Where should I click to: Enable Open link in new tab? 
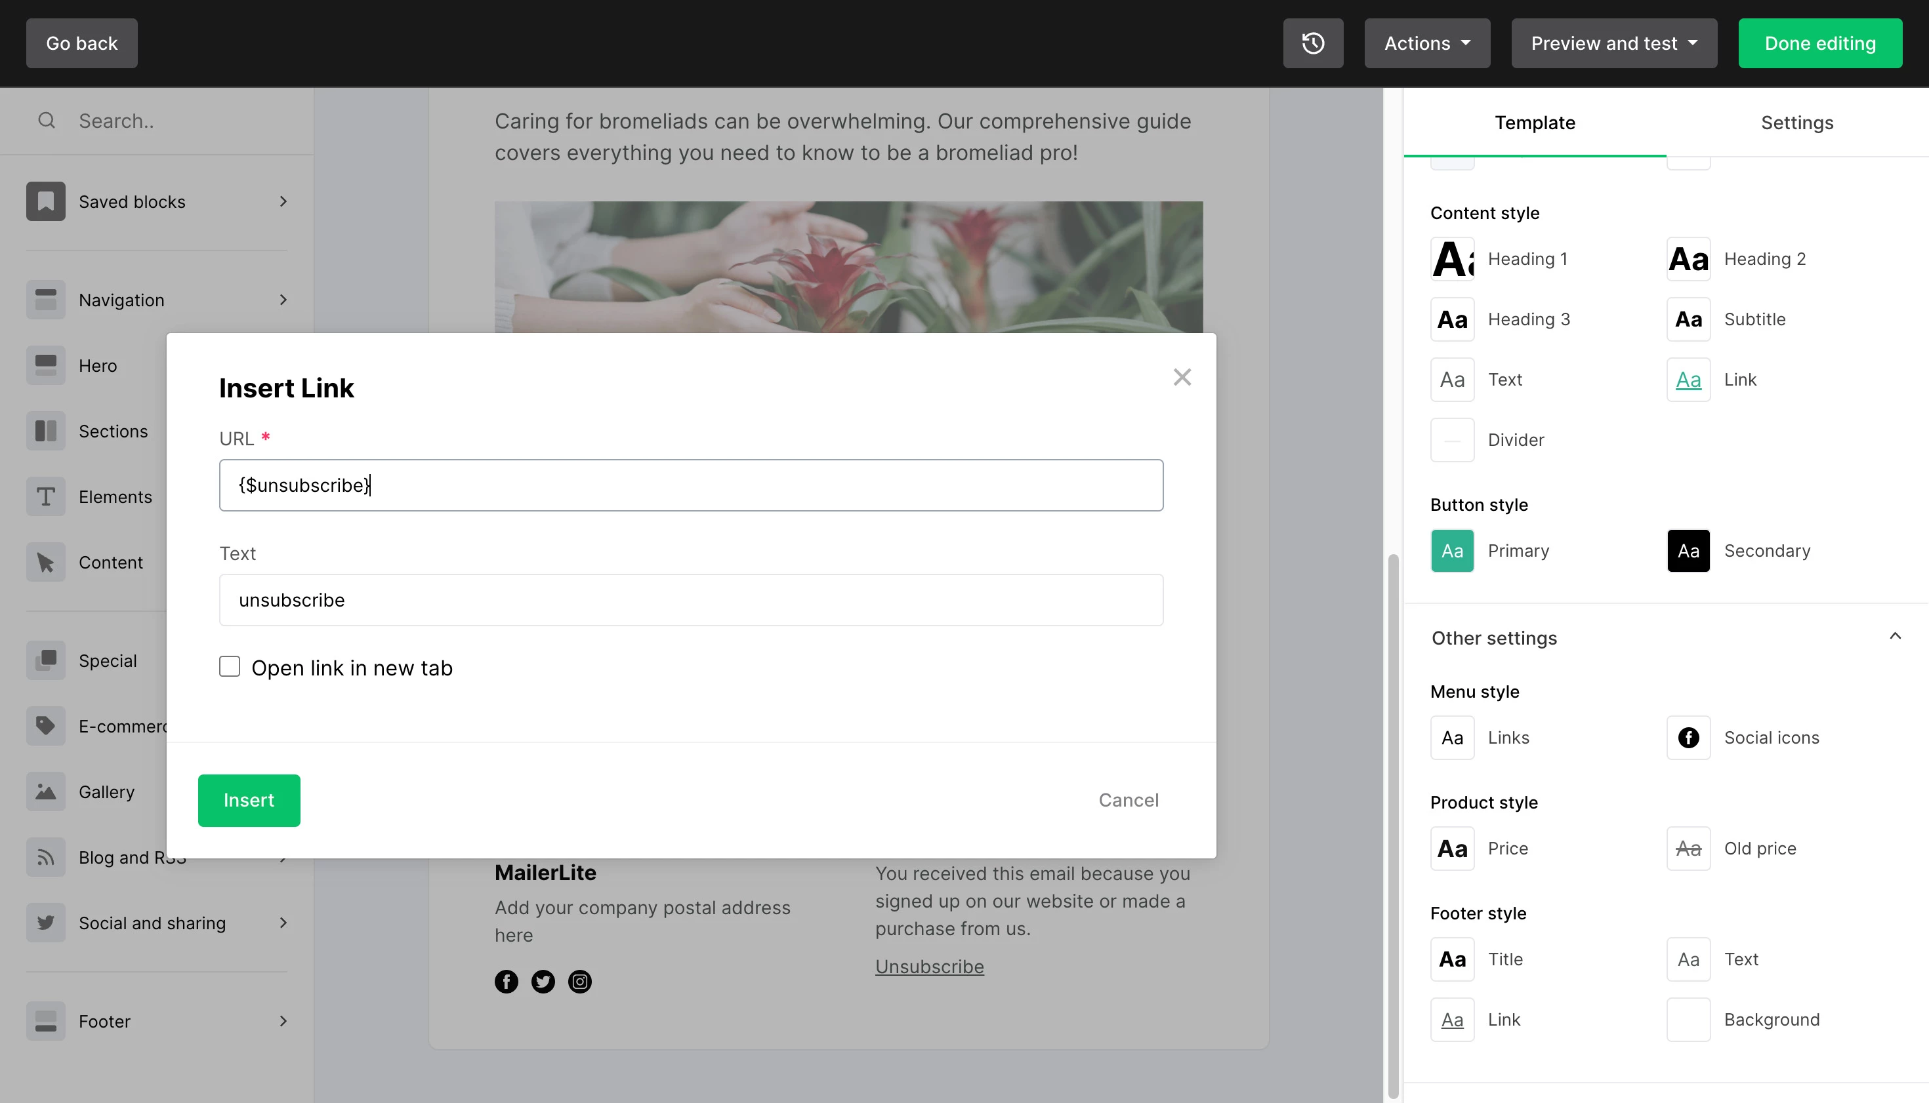pyautogui.click(x=230, y=667)
